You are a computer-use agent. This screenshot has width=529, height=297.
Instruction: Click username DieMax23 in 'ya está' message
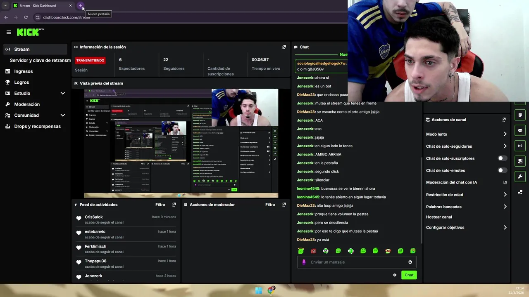306,240
